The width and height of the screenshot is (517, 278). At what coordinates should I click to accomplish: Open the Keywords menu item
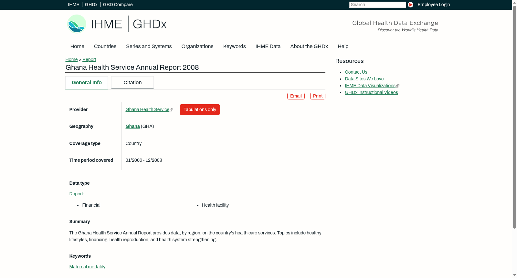(234, 46)
